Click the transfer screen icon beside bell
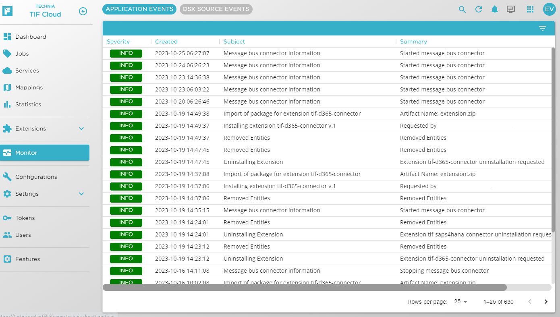This screenshot has height=317, width=560. (x=511, y=9)
